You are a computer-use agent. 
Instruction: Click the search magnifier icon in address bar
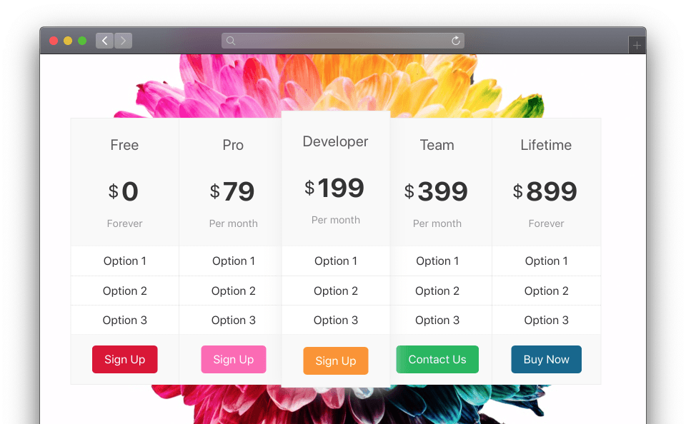[231, 41]
